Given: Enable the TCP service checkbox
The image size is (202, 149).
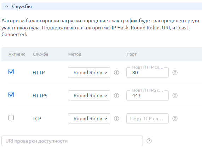Looking at the screenshot, I should [11, 118].
